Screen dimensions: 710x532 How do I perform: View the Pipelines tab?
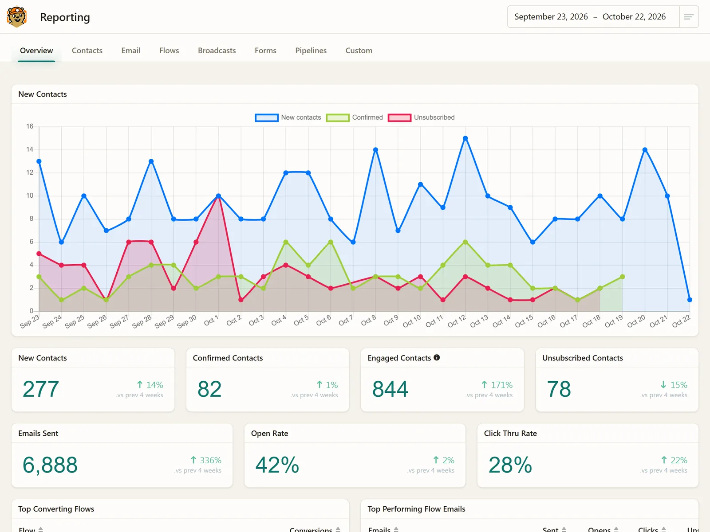pyautogui.click(x=311, y=51)
